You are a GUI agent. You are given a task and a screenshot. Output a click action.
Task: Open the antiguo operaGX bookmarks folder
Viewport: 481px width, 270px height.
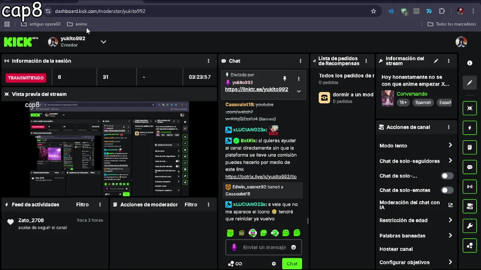pos(41,24)
